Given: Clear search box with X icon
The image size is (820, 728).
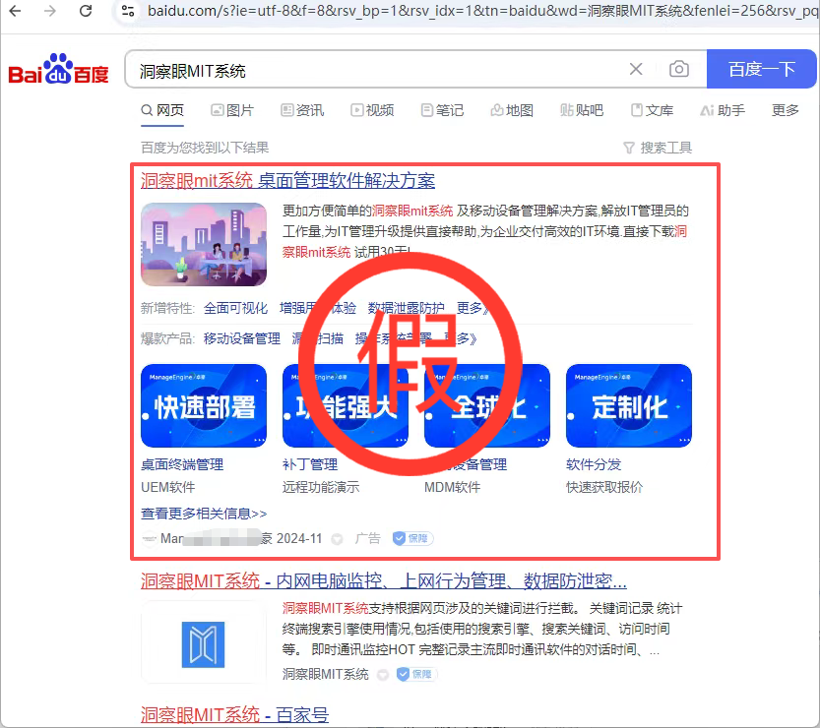Looking at the screenshot, I should tap(636, 69).
